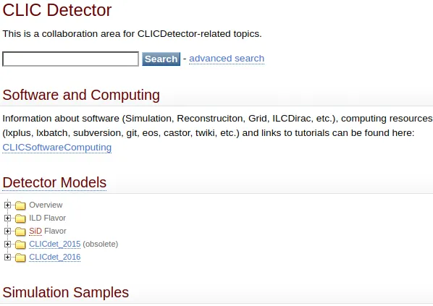Expand the ILD Flavor tree node
Image resolution: width=433 pixels, height=306 pixels.
click(7, 218)
